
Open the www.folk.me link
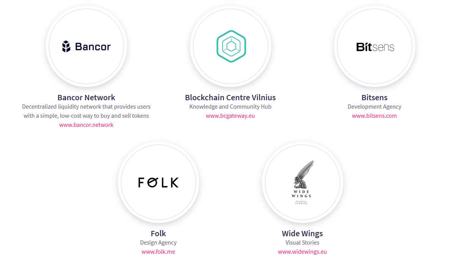(159, 252)
